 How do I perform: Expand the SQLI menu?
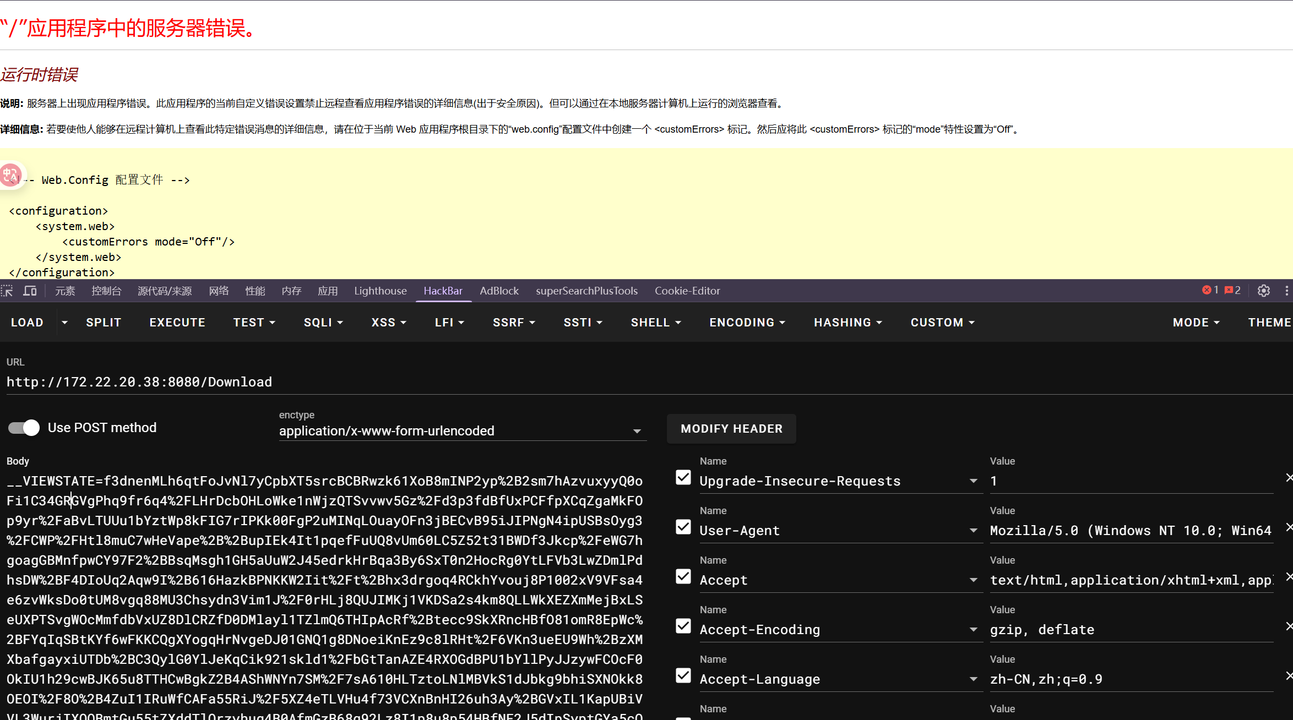point(323,322)
